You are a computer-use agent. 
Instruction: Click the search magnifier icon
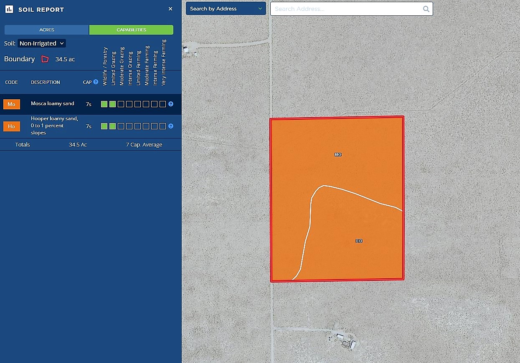click(x=426, y=9)
